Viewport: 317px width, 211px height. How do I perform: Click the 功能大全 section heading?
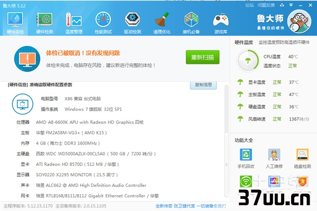coord(244,140)
